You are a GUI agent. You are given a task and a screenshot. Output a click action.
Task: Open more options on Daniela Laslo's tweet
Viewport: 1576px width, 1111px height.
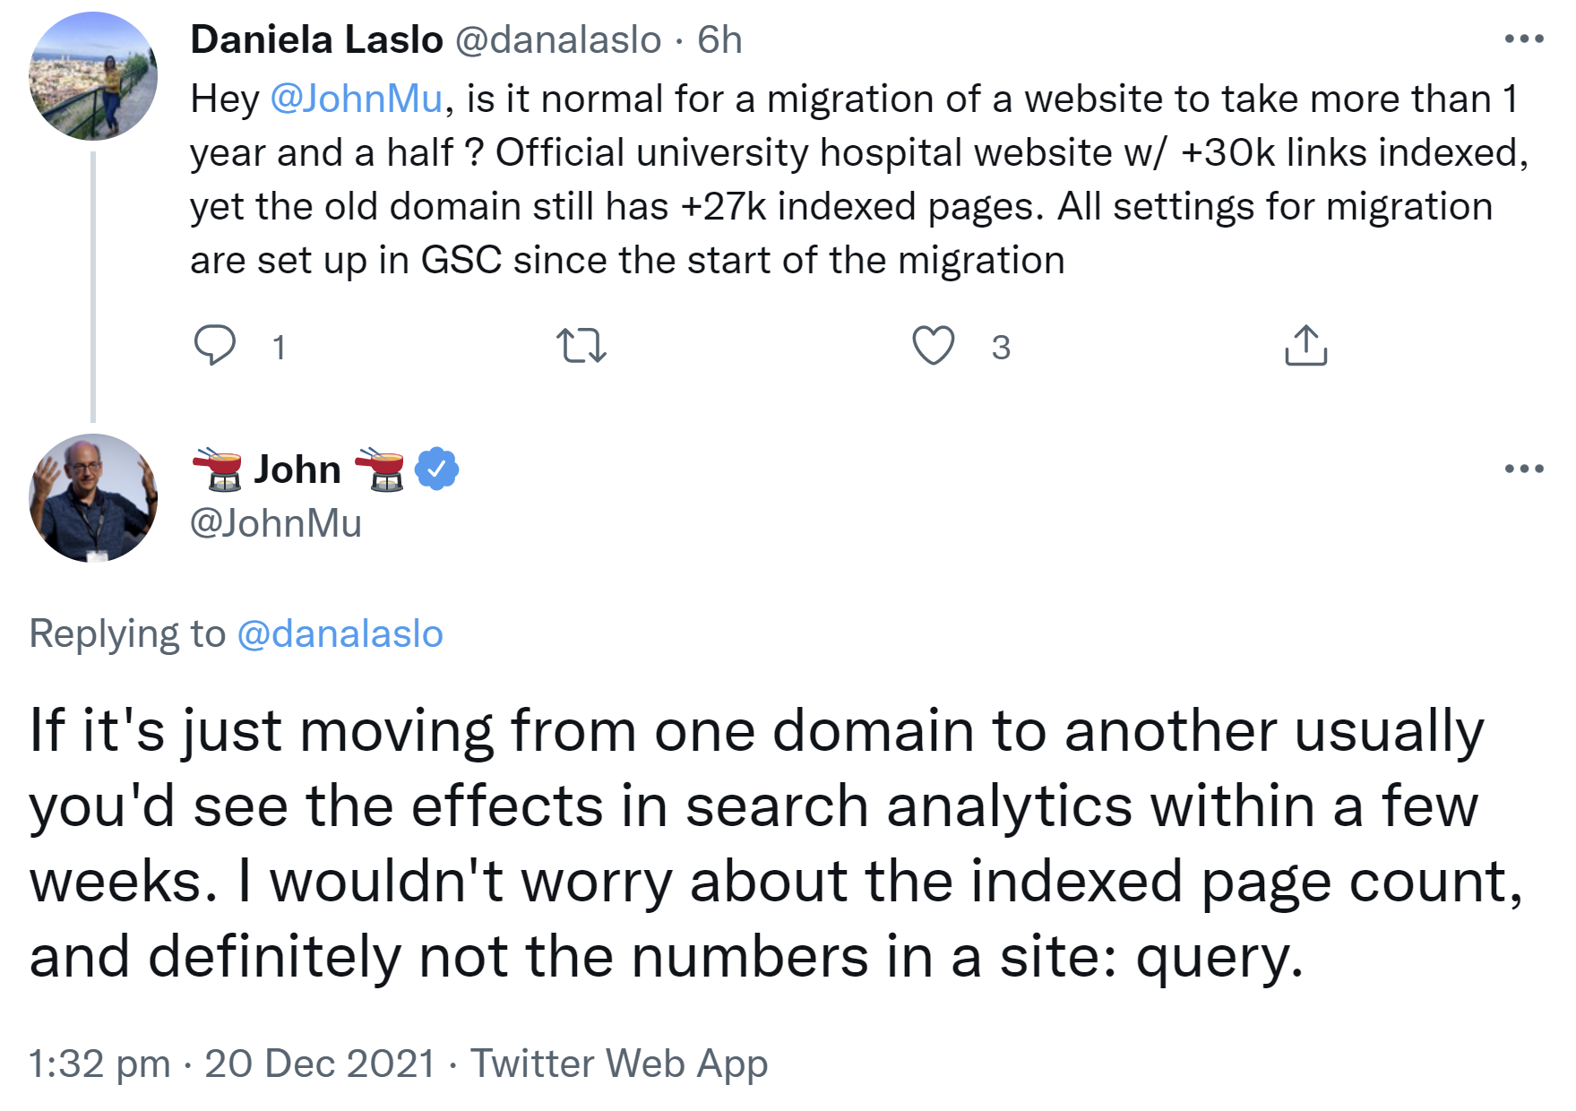[x=1523, y=39]
